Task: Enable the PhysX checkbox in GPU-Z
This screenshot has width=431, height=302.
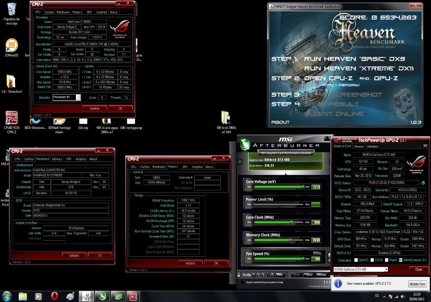Action: [387, 260]
